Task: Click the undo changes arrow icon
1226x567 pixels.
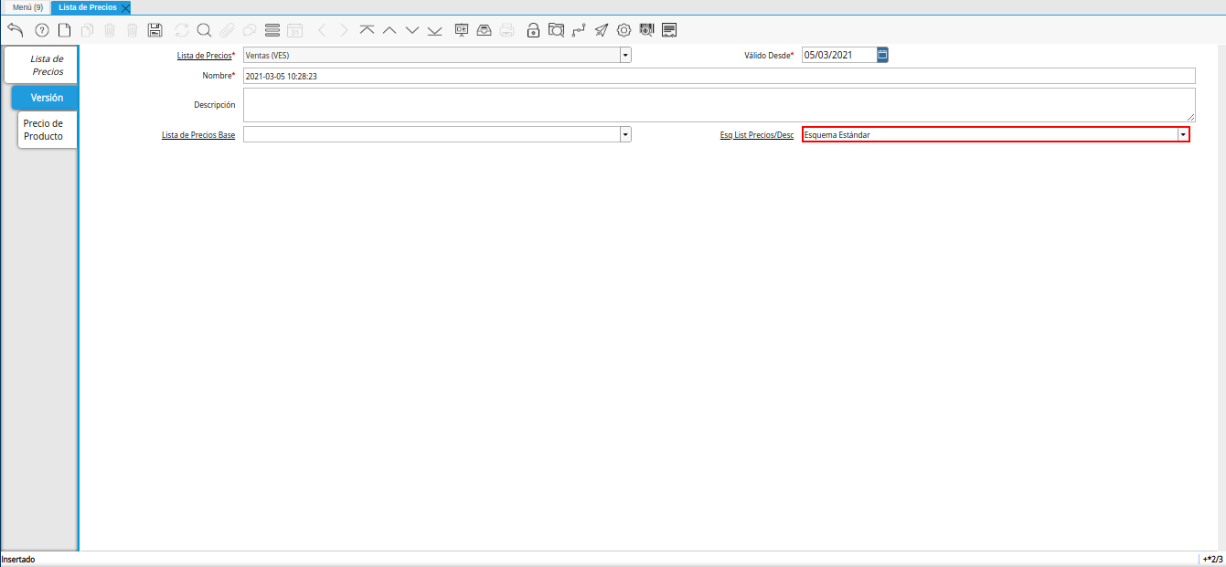Action: tap(15, 30)
